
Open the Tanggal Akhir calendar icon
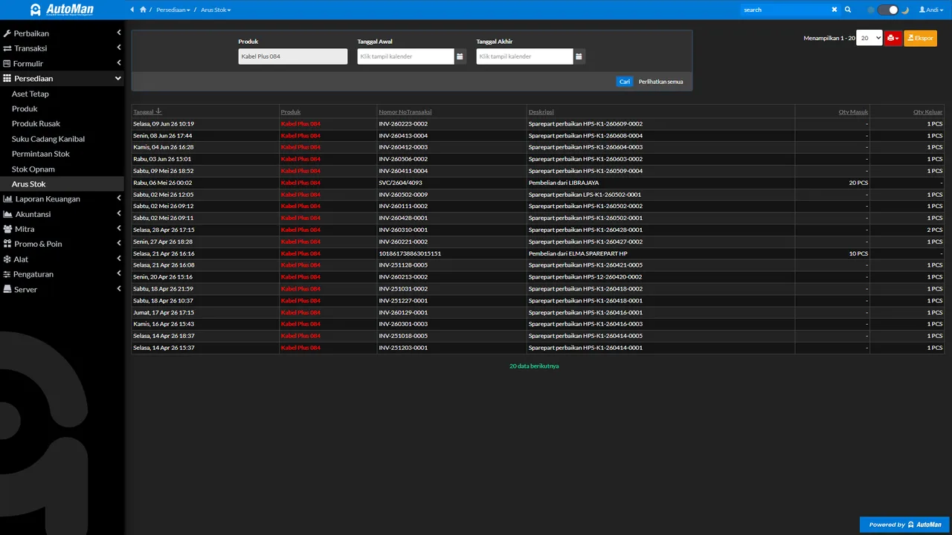click(x=579, y=56)
